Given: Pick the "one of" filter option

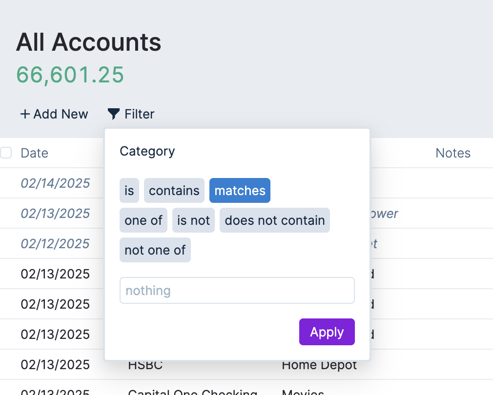Looking at the screenshot, I should [x=144, y=220].
